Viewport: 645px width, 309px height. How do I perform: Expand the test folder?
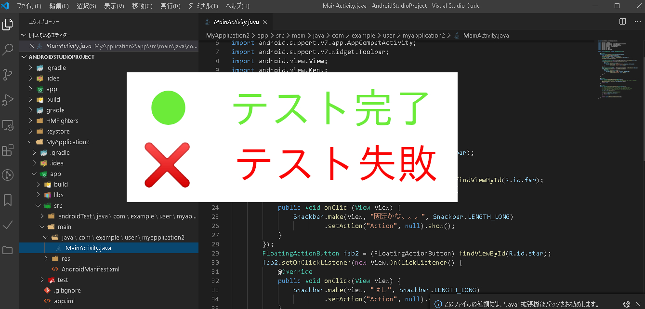pyautogui.click(x=109, y=280)
